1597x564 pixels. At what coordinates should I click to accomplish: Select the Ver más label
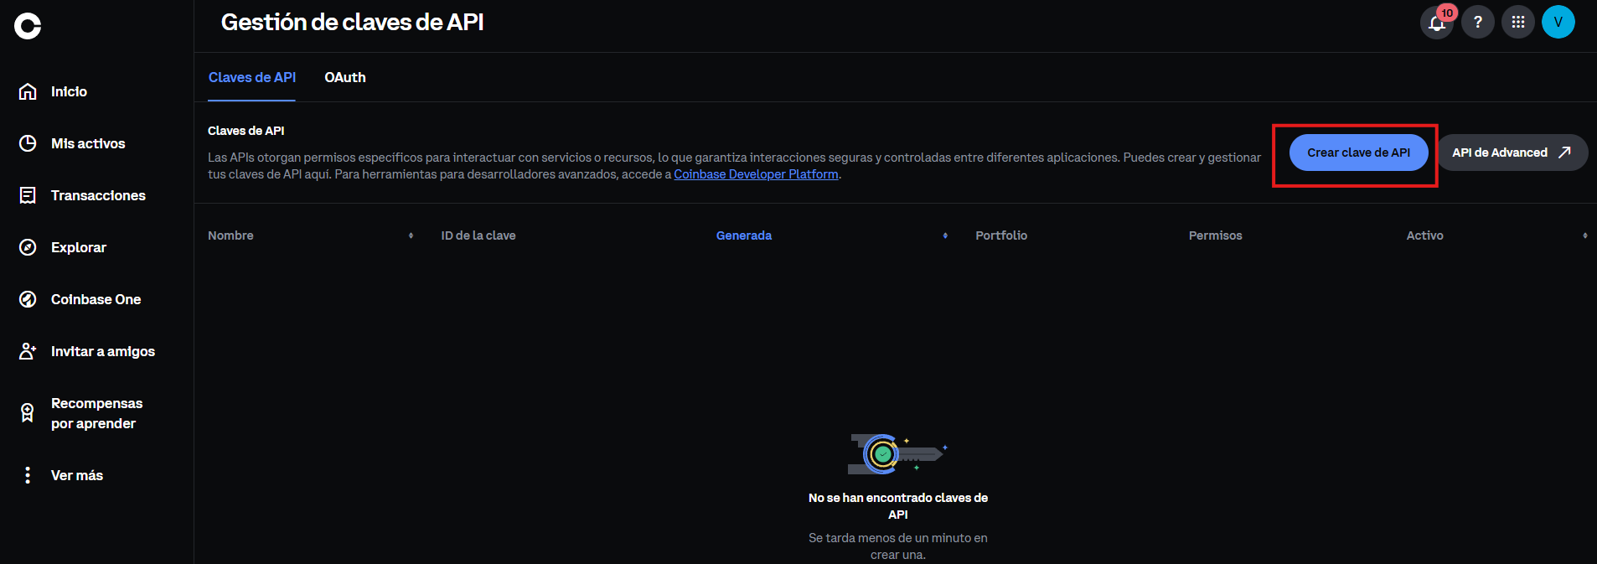tap(77, 475)
